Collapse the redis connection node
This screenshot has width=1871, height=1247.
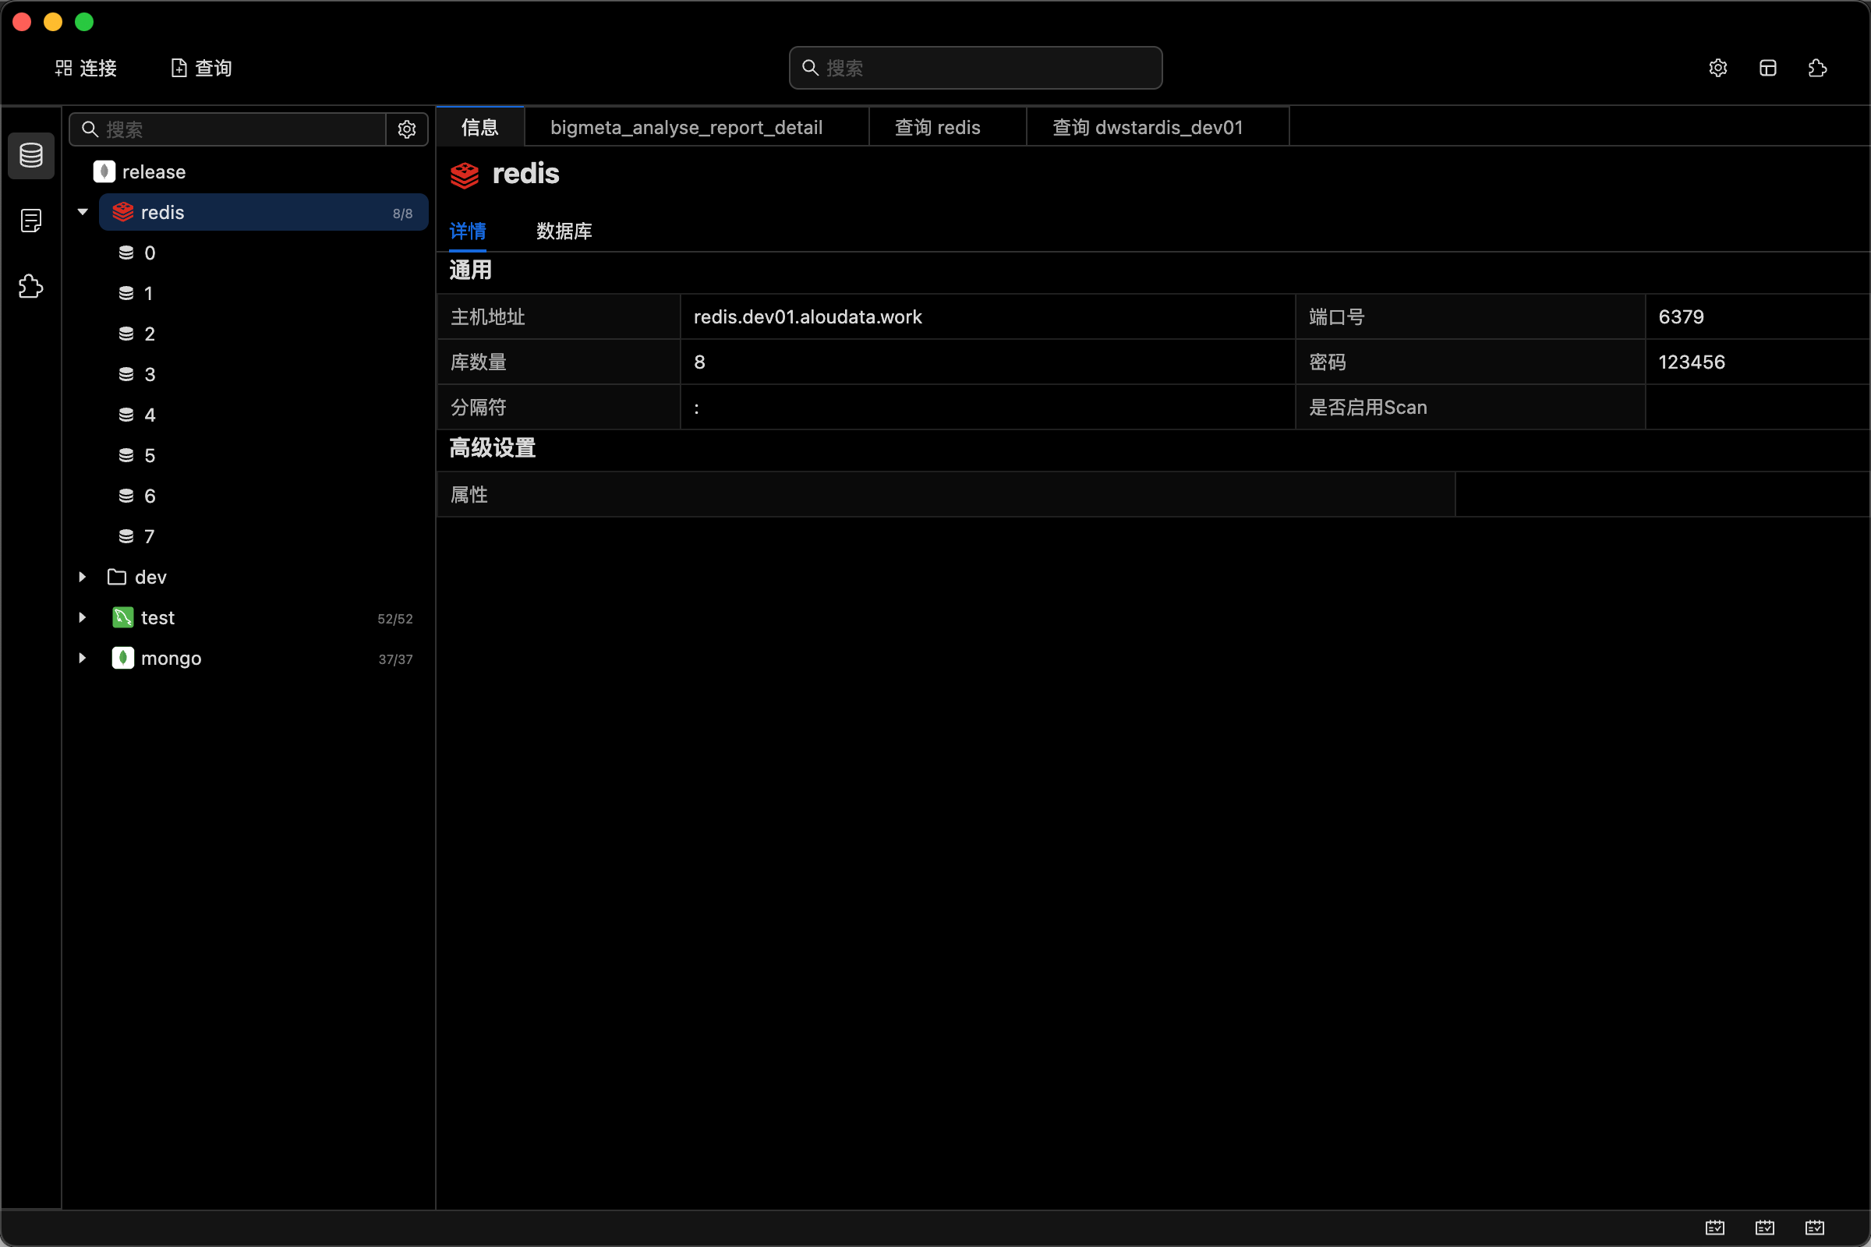pos(81,211)
